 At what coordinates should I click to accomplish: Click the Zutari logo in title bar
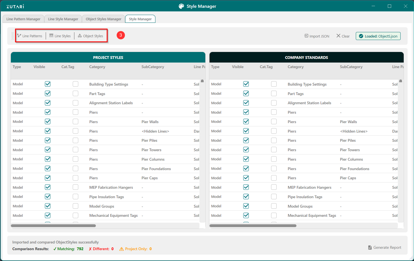pyautogui.click(x=15, y=6)
